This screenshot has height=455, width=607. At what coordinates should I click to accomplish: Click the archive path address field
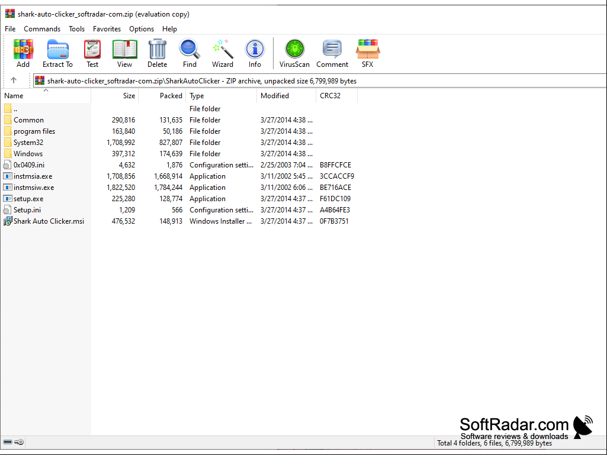point(320,80)
